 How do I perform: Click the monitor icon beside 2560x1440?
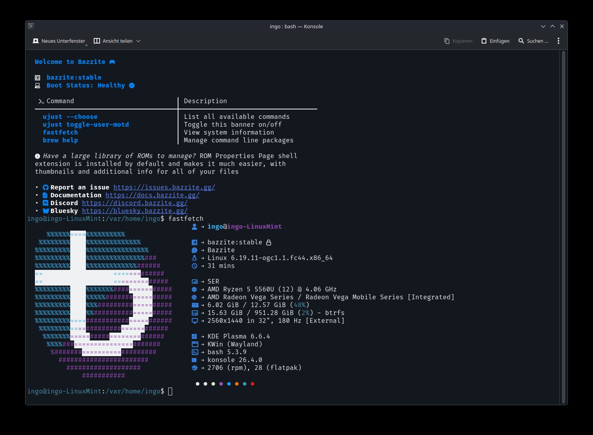click(x=195, y=321)
